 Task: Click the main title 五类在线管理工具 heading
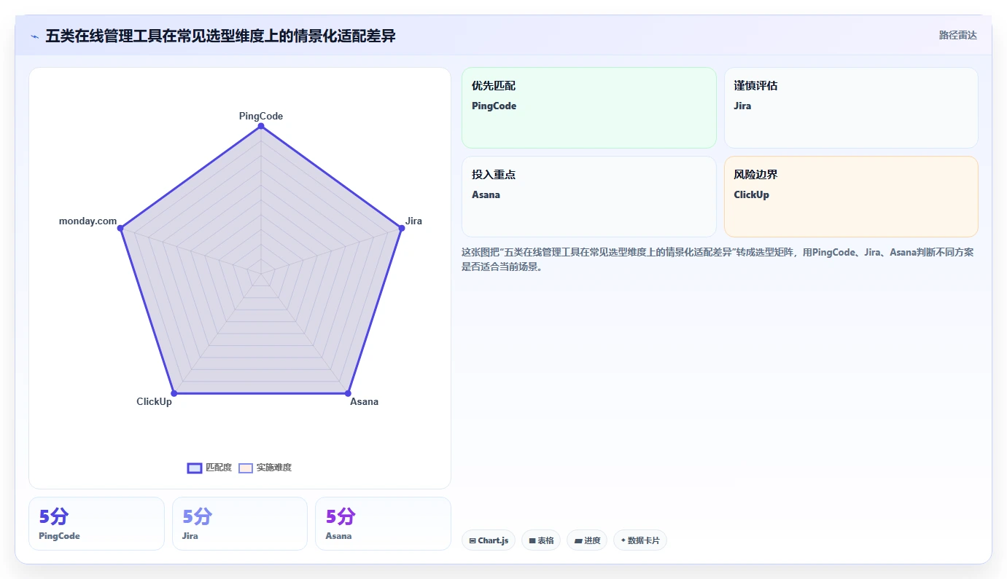(x=220, y=36)
